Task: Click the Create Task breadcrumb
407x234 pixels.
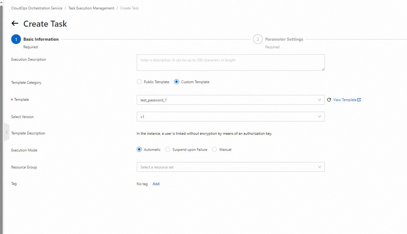Action: 129,8
